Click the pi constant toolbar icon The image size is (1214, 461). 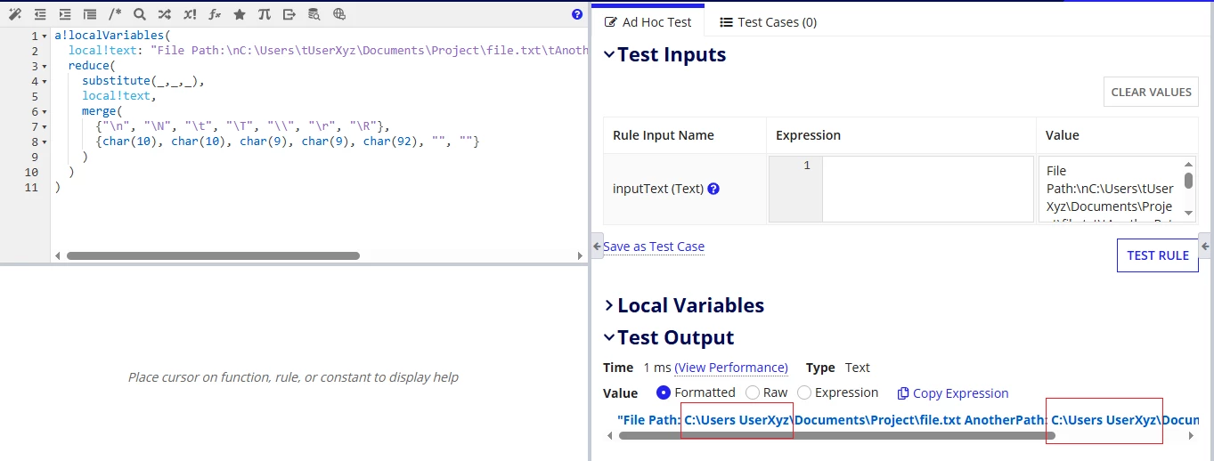pyautogui.click(x=265, y=14)
